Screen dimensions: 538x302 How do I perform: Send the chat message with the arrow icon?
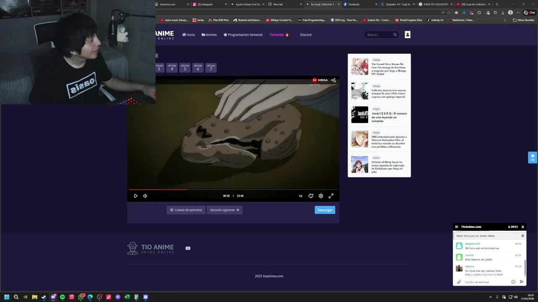522,282
